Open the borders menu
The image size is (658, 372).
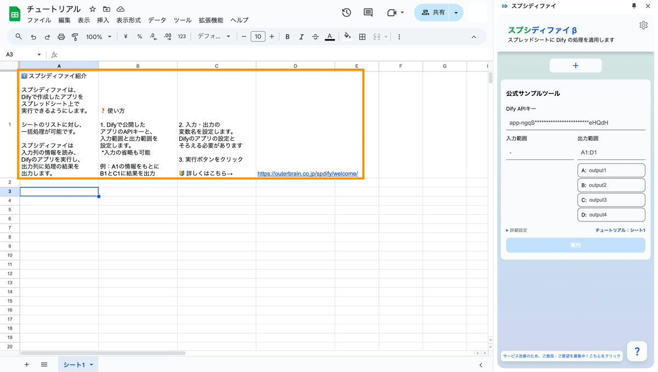362,37
